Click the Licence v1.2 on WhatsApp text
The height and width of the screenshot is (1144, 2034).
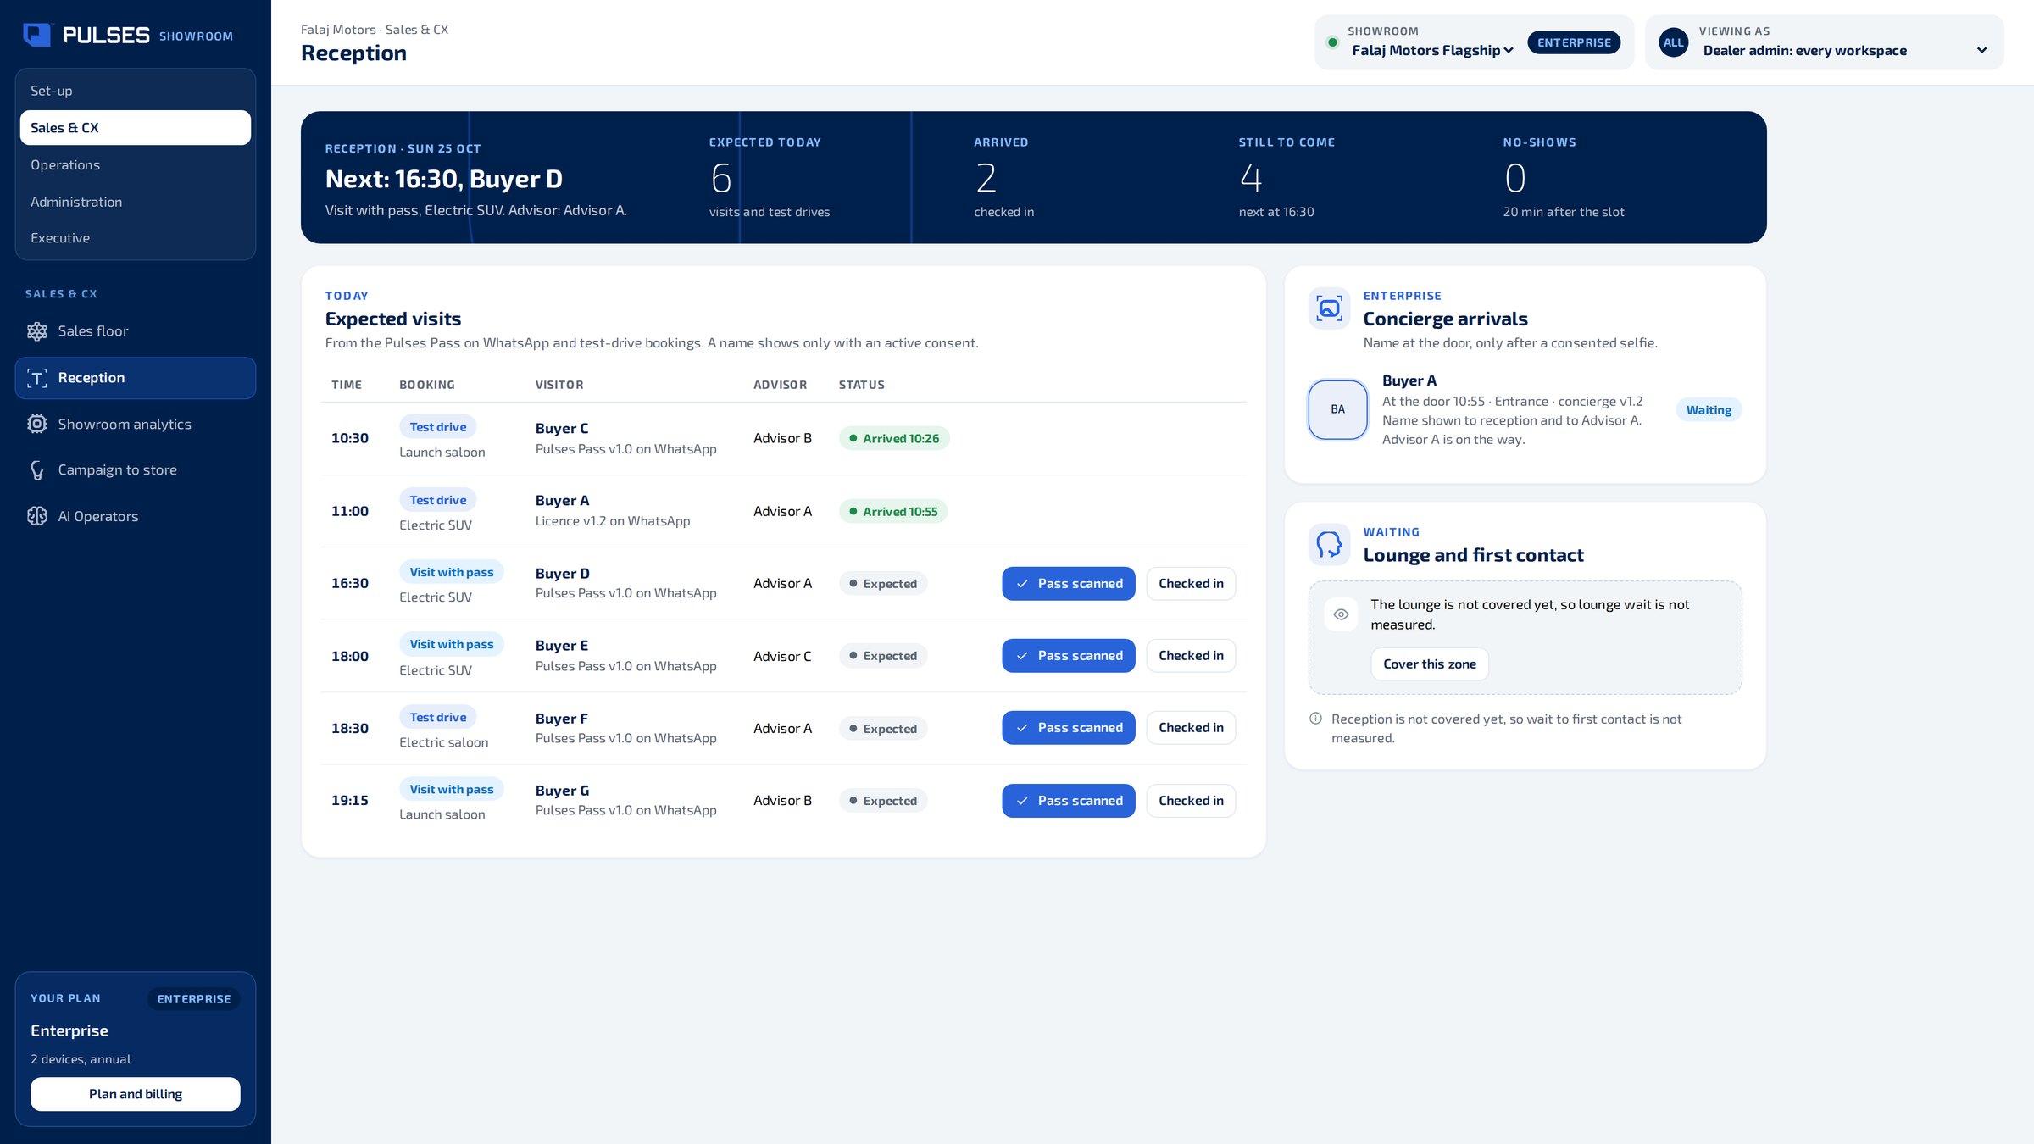pyautogui.click(x=612, y=521)
